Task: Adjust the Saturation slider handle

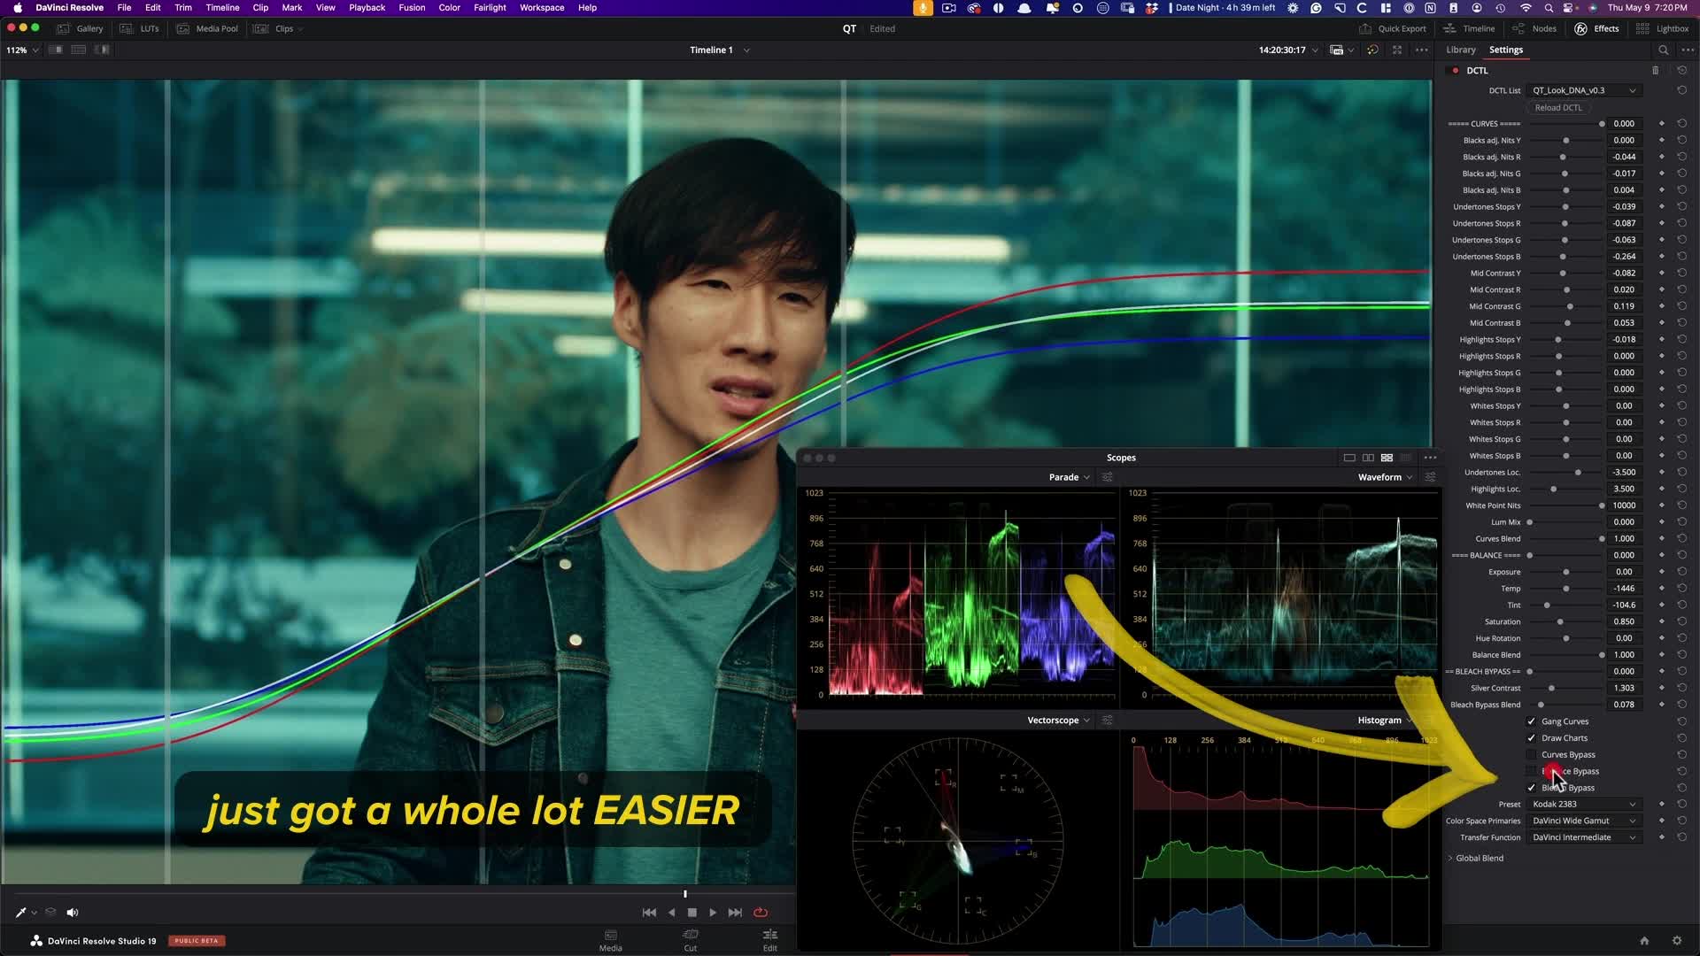Action: [x=1560, y=622]
